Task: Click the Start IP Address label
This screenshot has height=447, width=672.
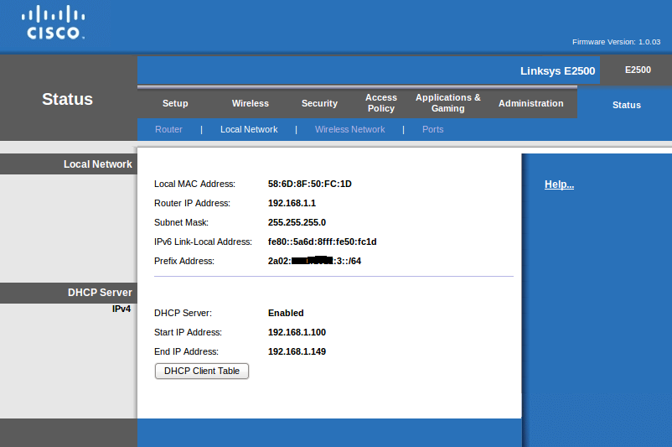Action: pyautogui.click(x=189, y=332)
